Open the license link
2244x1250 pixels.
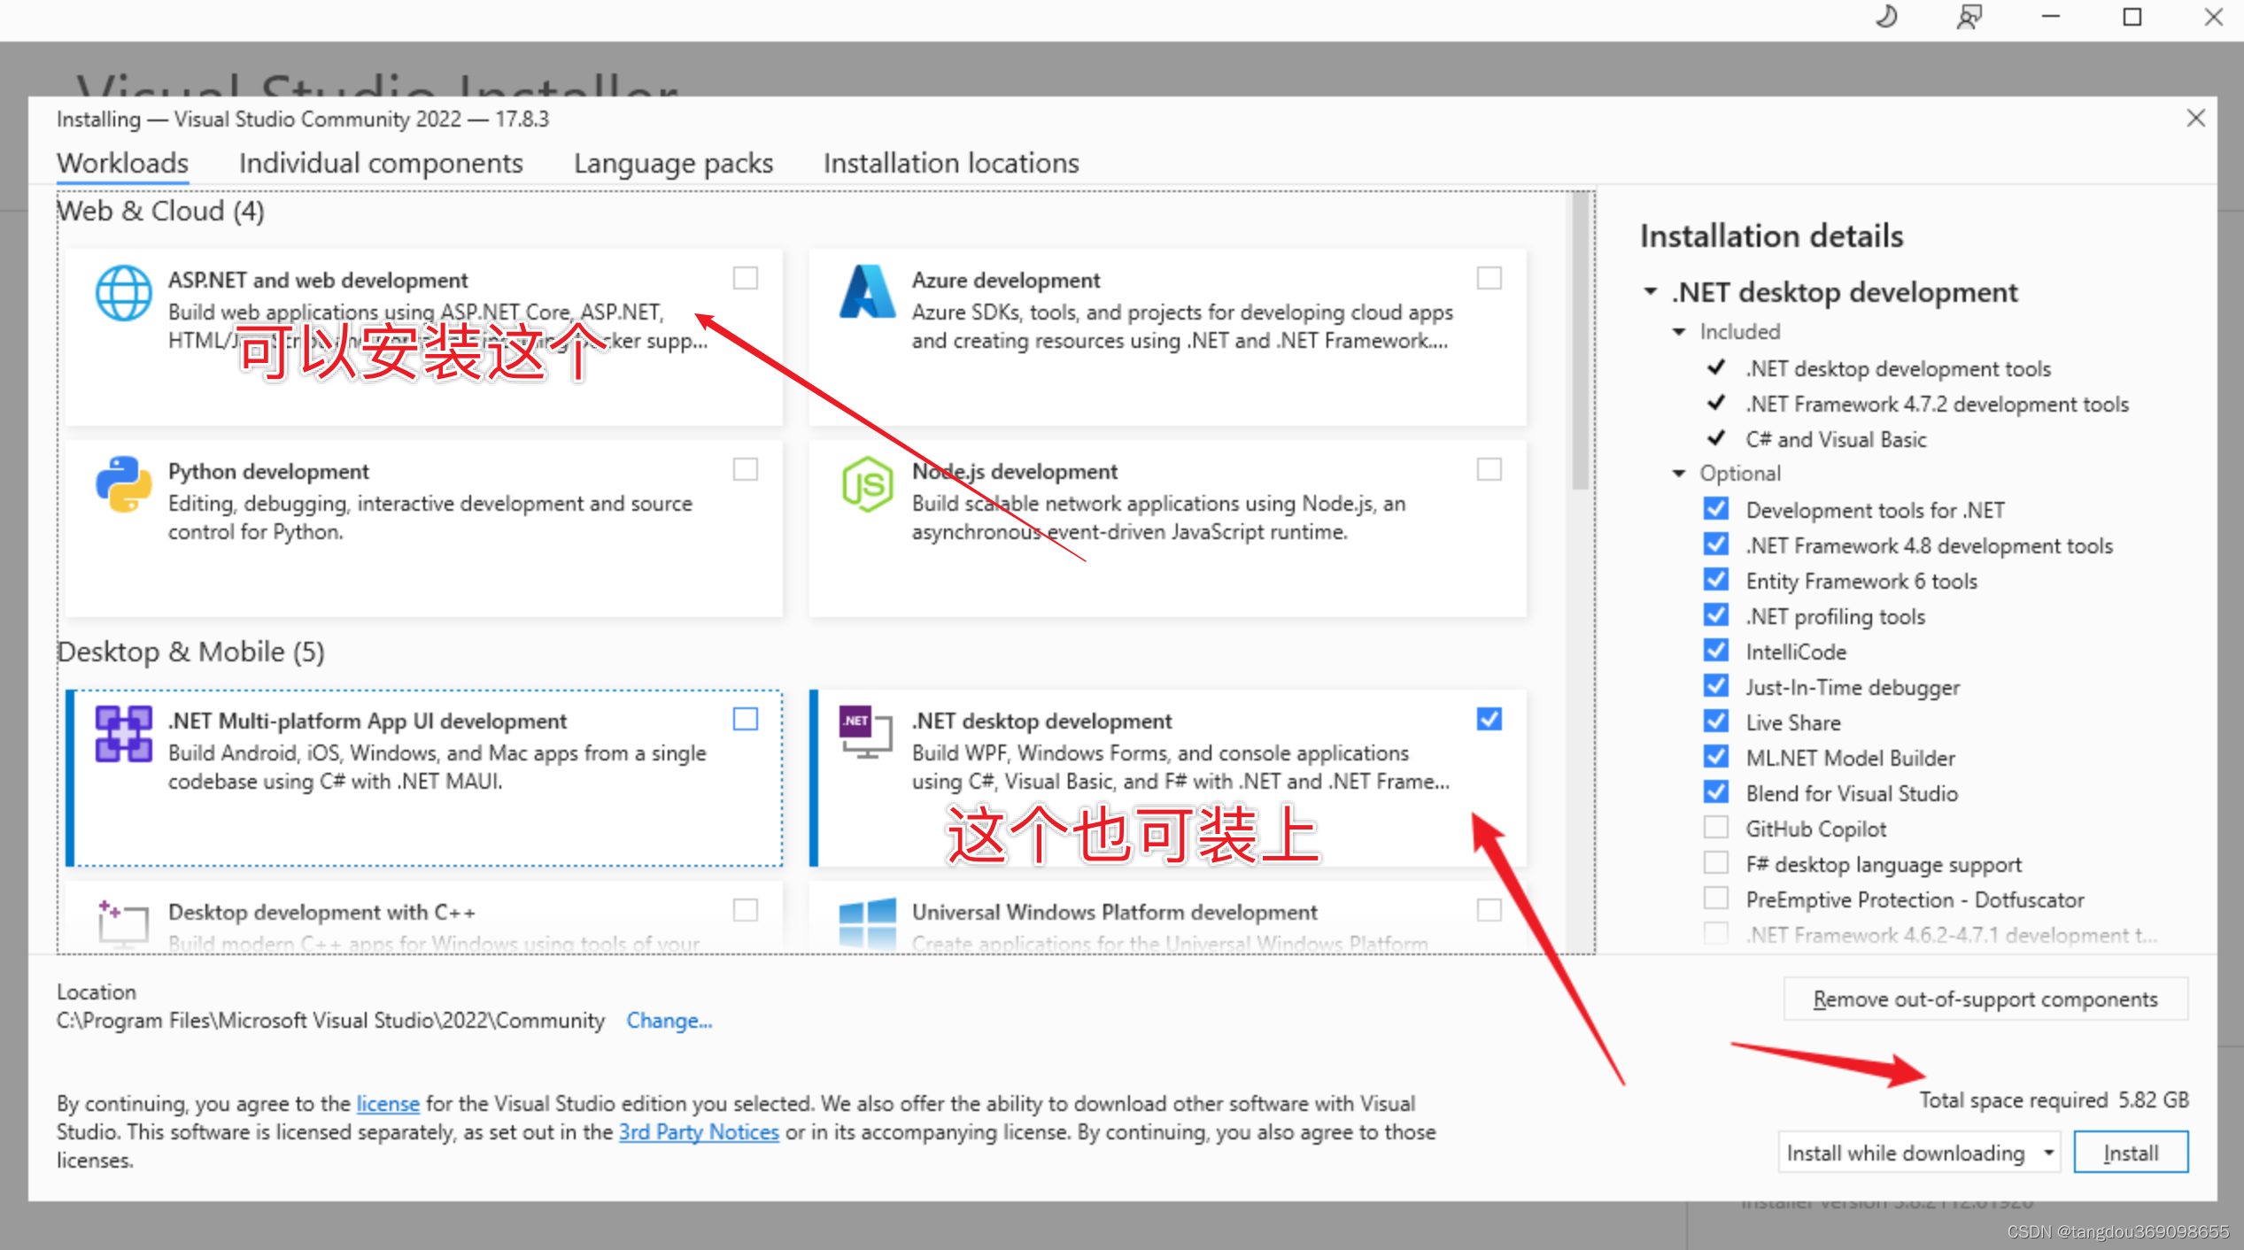pyautogui.click(x=388, y=1104)
